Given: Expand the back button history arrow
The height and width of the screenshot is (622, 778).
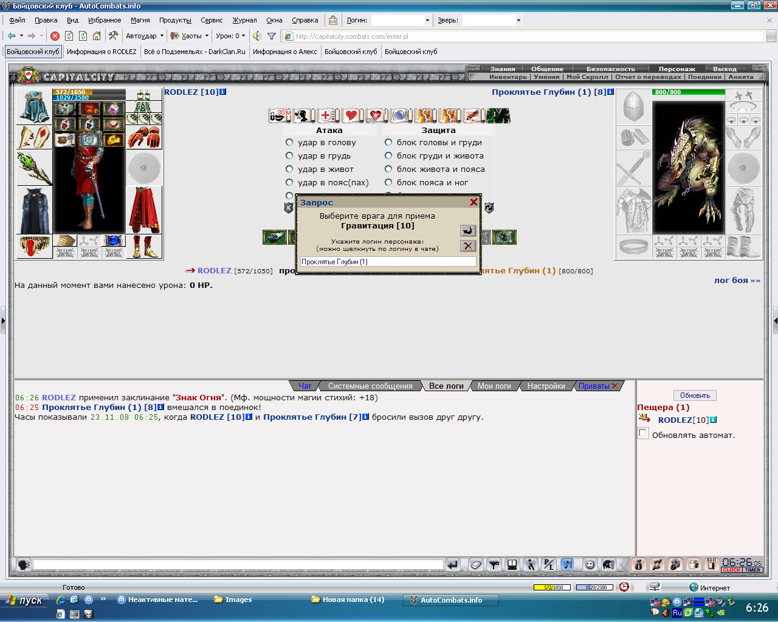Looking at the screenshot, I should [x=21, y=36].
